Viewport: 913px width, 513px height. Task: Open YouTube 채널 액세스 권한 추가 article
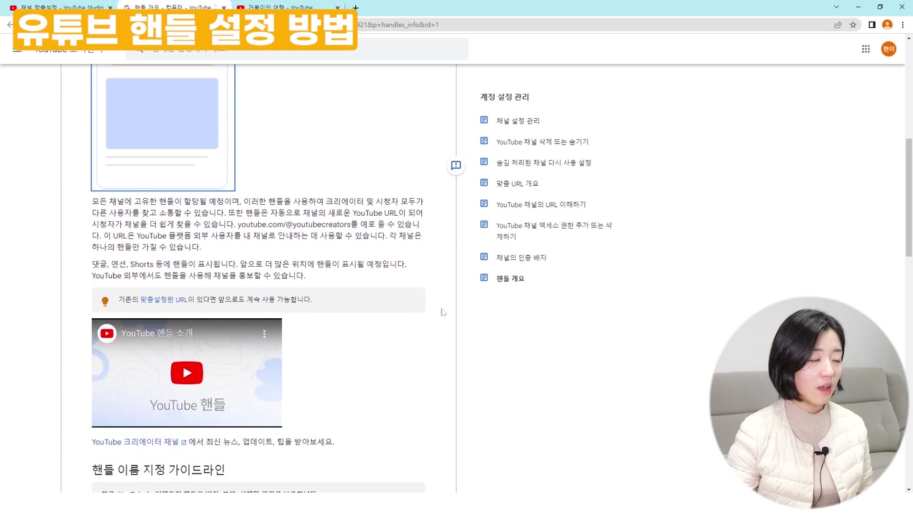[554, 231]
